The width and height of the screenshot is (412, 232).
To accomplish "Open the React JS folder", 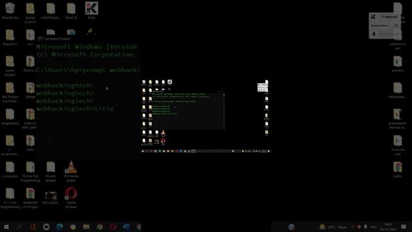I will point(71,10).
